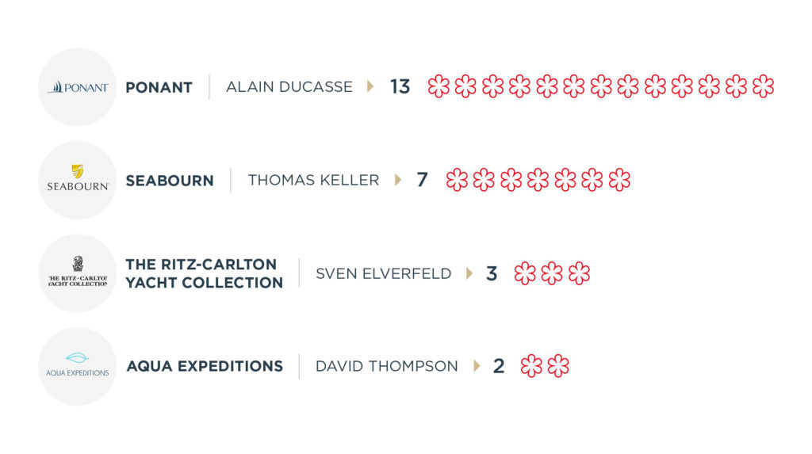Click the Ponant logo circle
Screen dimensions: 812x454
click(x=77, y=87)
